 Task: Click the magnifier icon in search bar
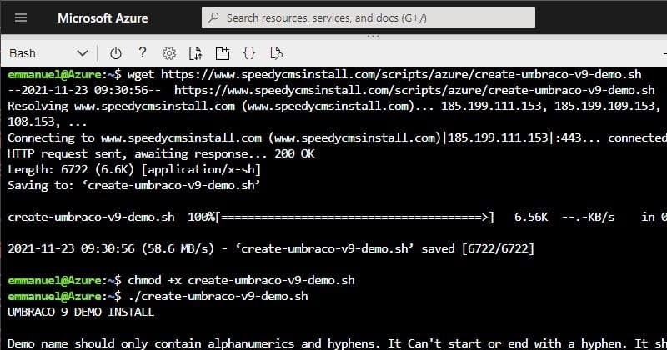[215, 17]
